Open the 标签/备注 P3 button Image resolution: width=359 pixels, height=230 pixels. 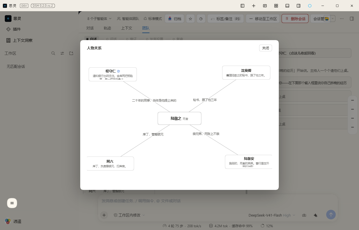[x=226, y=19]
